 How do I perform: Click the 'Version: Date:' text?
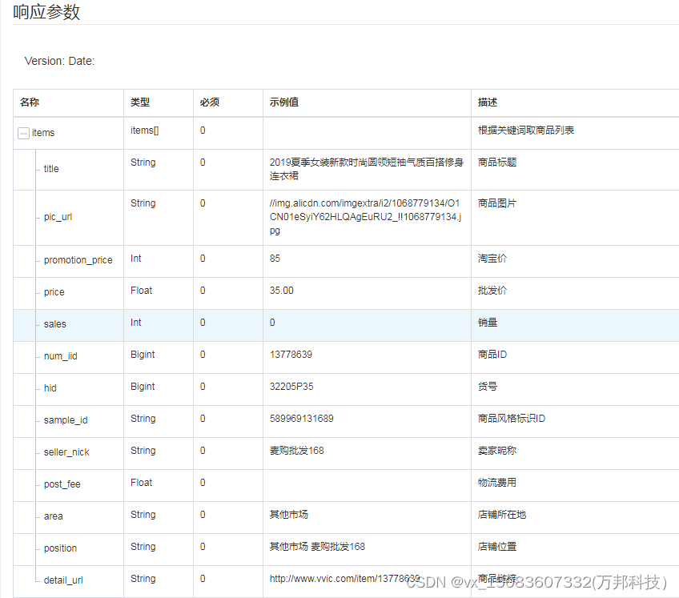[59, 61]
